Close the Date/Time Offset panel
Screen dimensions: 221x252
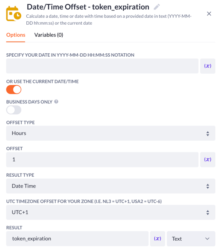click(x=209, y=14)
